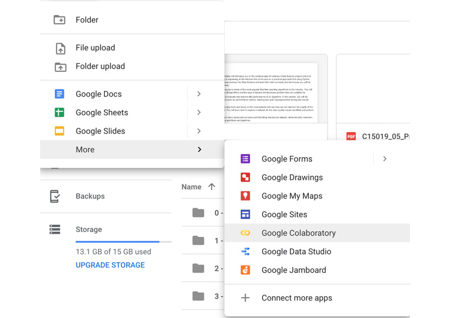The width and height of the screenshot is (450, 318).
Task: Click the Google Data Studio icon
Action: (x=246, y=252)
